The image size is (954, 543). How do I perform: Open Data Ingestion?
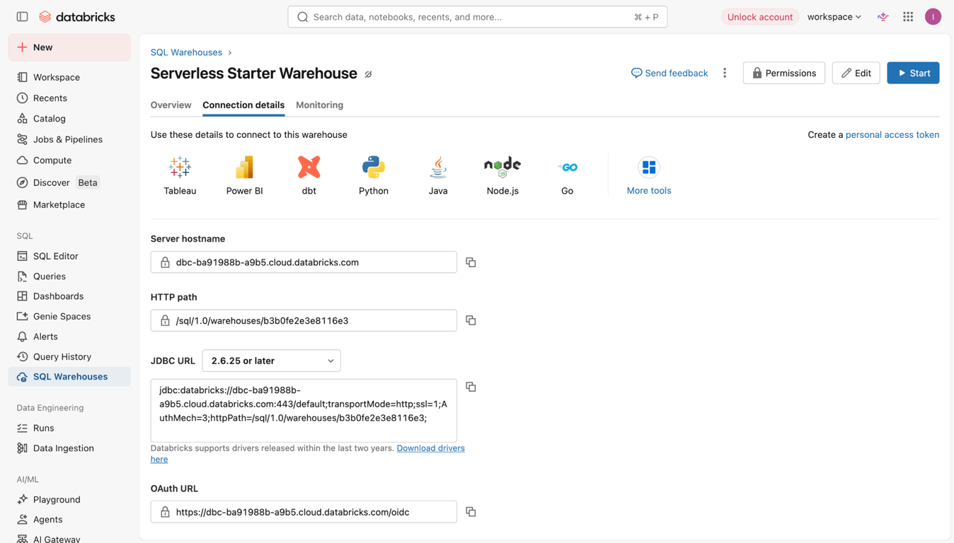69,448
